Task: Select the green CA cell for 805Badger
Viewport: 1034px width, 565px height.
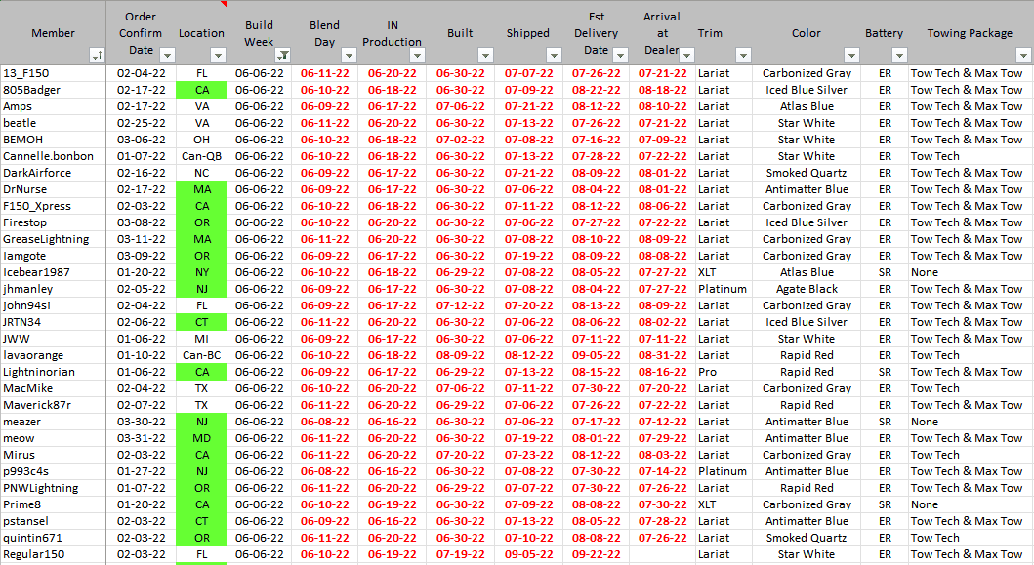Action: pyautogui.click(x=201, y=90)
